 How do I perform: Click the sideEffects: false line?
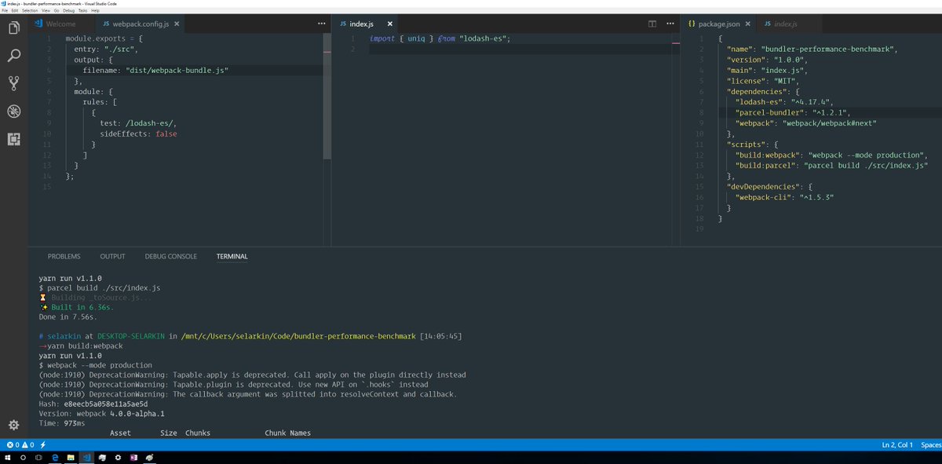click(138, 133)
